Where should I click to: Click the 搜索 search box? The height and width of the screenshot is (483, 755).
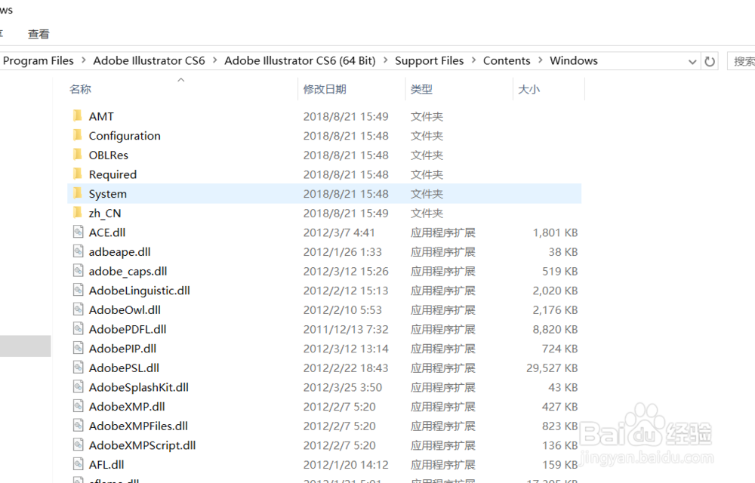point(741,61)
